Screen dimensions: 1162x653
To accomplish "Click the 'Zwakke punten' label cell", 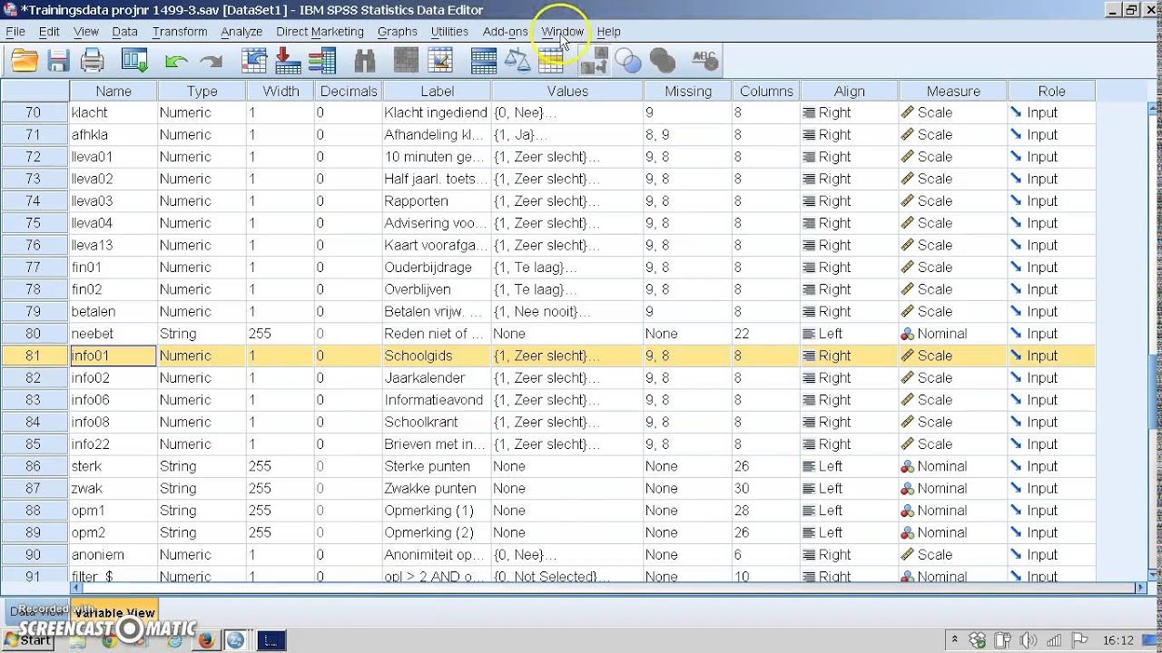I will click(x=437, y=488).
